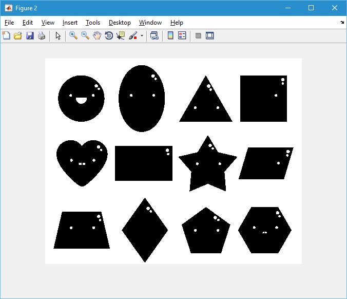Print the figure
Screen dimensions: 347x299
click(x=42, y=36)
